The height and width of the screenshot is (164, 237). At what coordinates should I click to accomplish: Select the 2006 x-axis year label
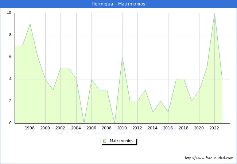pyautogui.click(x=92, y=128)
